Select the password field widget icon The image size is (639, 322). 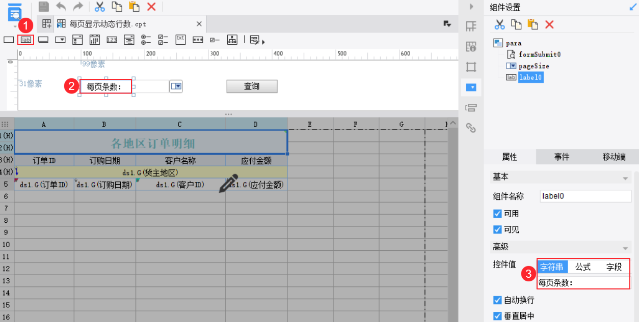point(198,39)
